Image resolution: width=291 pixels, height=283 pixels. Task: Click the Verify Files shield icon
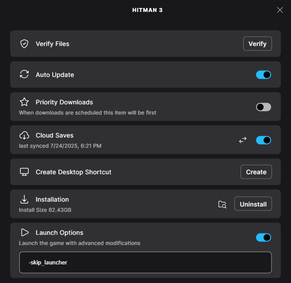click(x=24, y=44)
